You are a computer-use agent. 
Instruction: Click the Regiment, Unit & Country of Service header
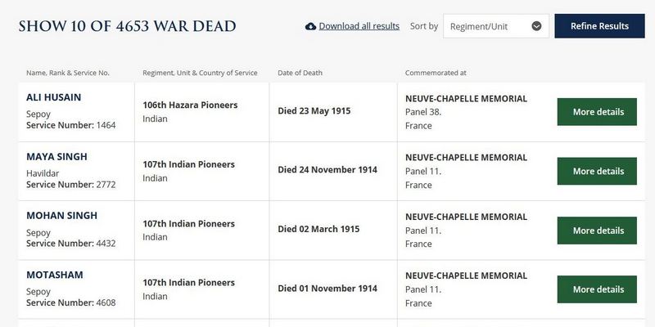(200, 73)
